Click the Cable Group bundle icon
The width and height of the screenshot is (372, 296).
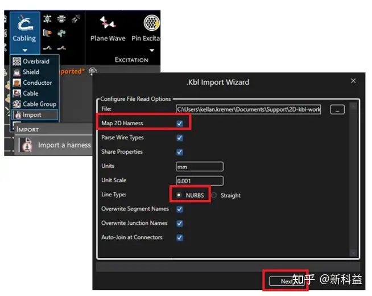click(16, 104)
